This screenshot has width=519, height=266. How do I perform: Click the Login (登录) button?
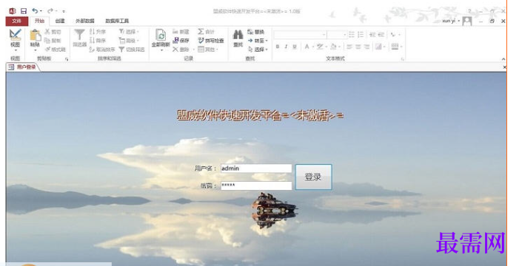coord(313,177)
